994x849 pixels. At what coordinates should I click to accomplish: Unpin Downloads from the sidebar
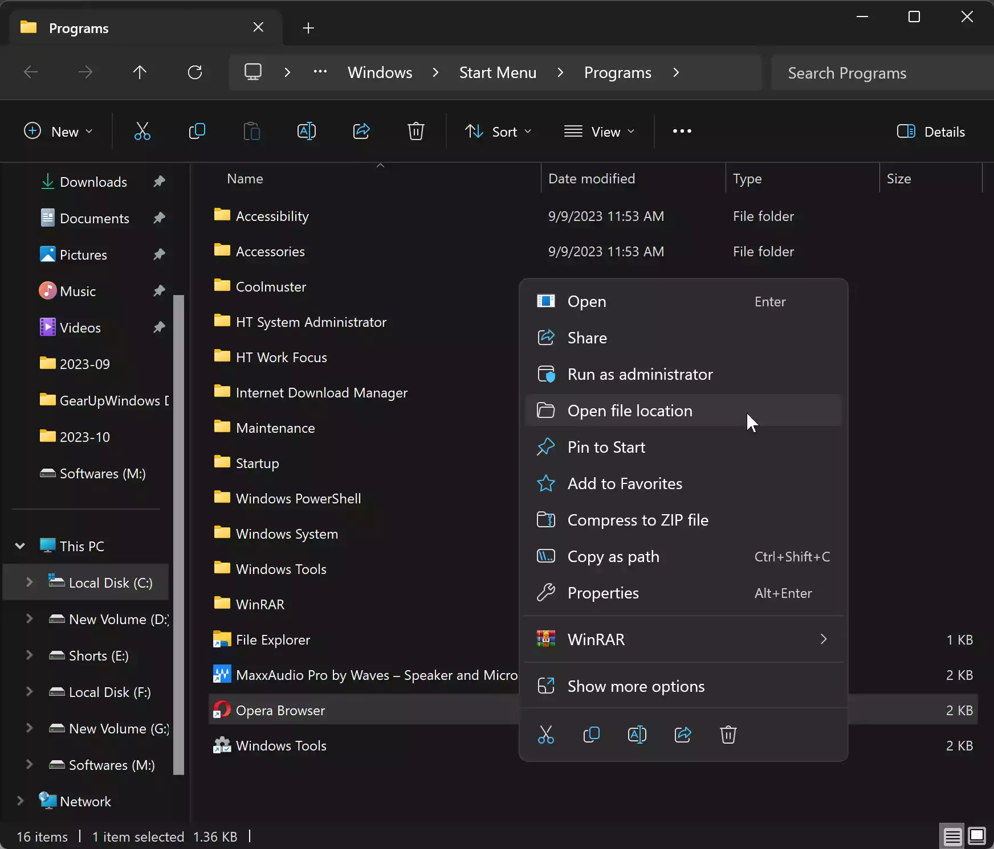159,182
